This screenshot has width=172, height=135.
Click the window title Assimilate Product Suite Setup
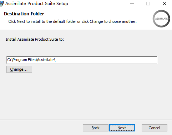37,4
